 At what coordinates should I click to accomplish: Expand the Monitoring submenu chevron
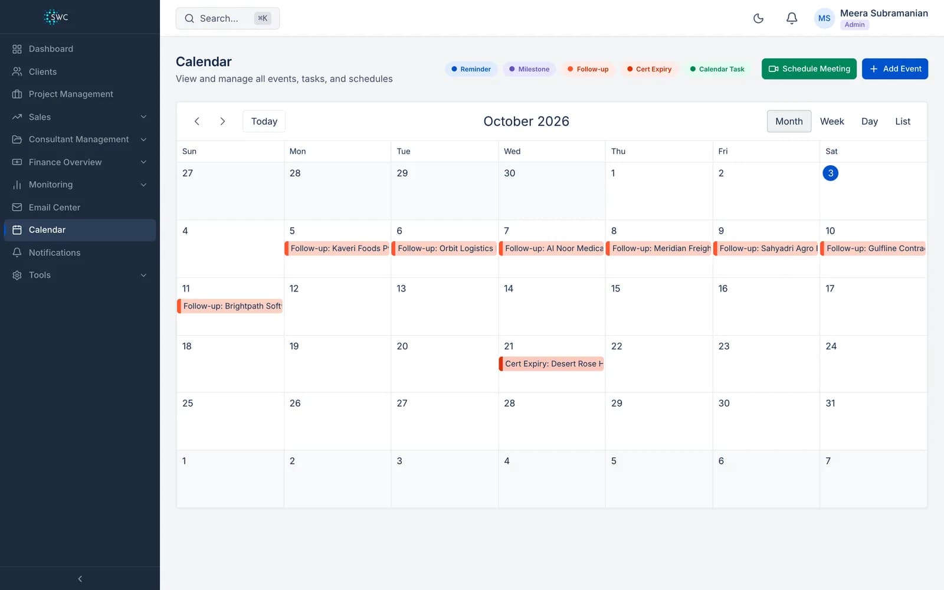point(143,185)
